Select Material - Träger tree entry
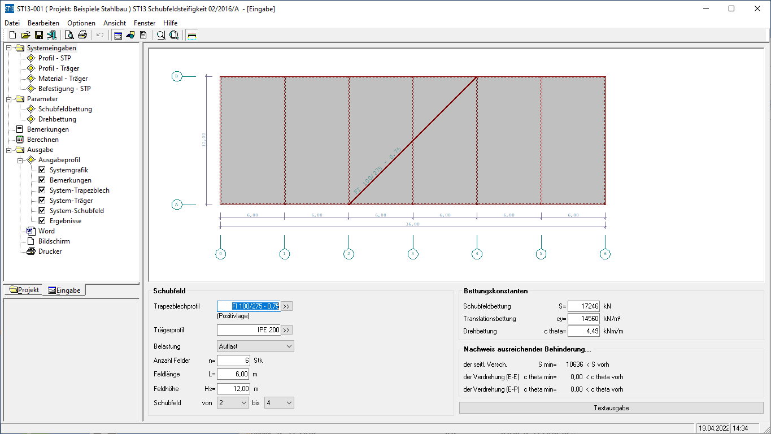Image resolution: width=771 pixels, height=434 pixels. point(63,79)
